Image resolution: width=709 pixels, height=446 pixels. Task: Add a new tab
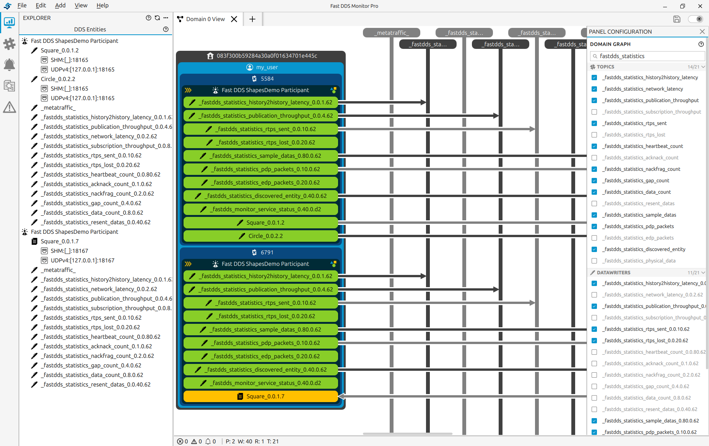tap(252, 19)
